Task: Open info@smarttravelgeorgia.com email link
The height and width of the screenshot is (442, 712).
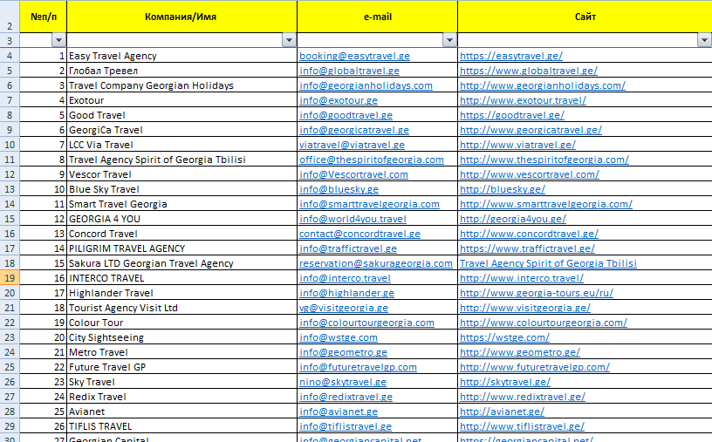Action: [369, 204]
